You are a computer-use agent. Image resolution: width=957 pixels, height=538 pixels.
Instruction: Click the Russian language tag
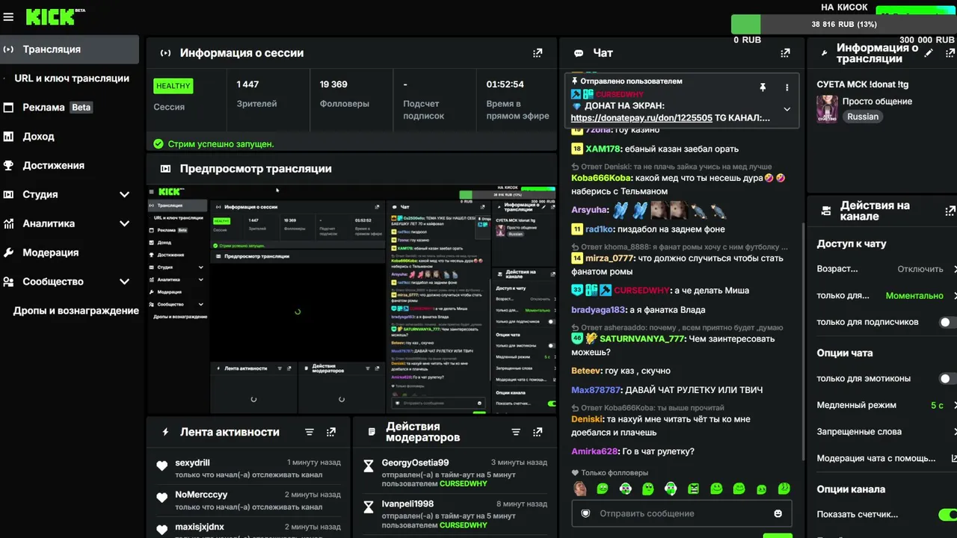pyautogui.click(x=863, y=117)
